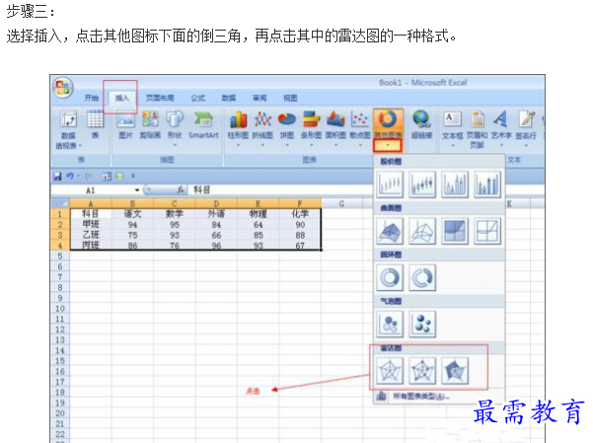Open 所有图表类型 all chart types link
Image resolution: width=593 pixels, height=443 pixels.
point(421,396)
